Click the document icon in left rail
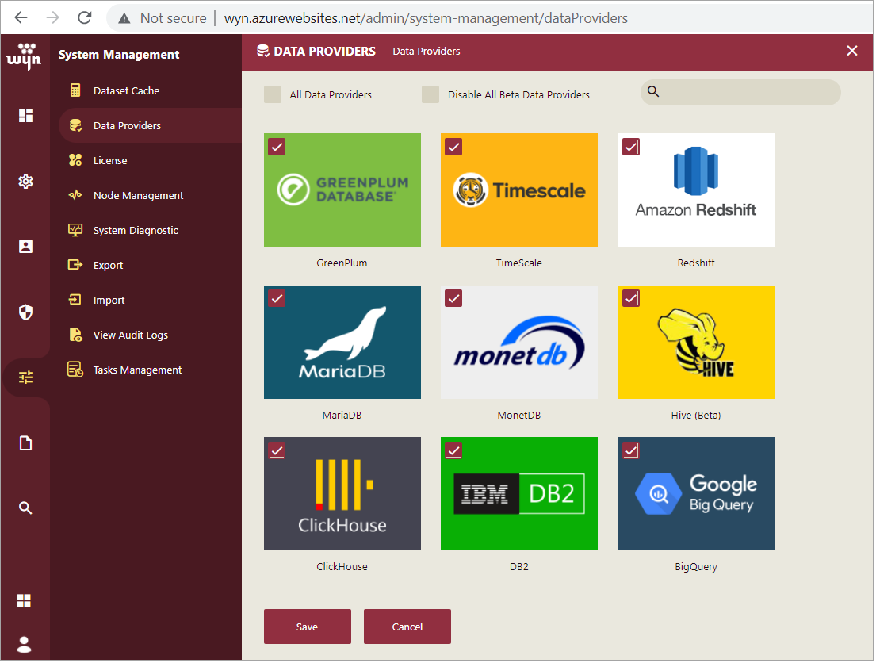 point(25,443)
